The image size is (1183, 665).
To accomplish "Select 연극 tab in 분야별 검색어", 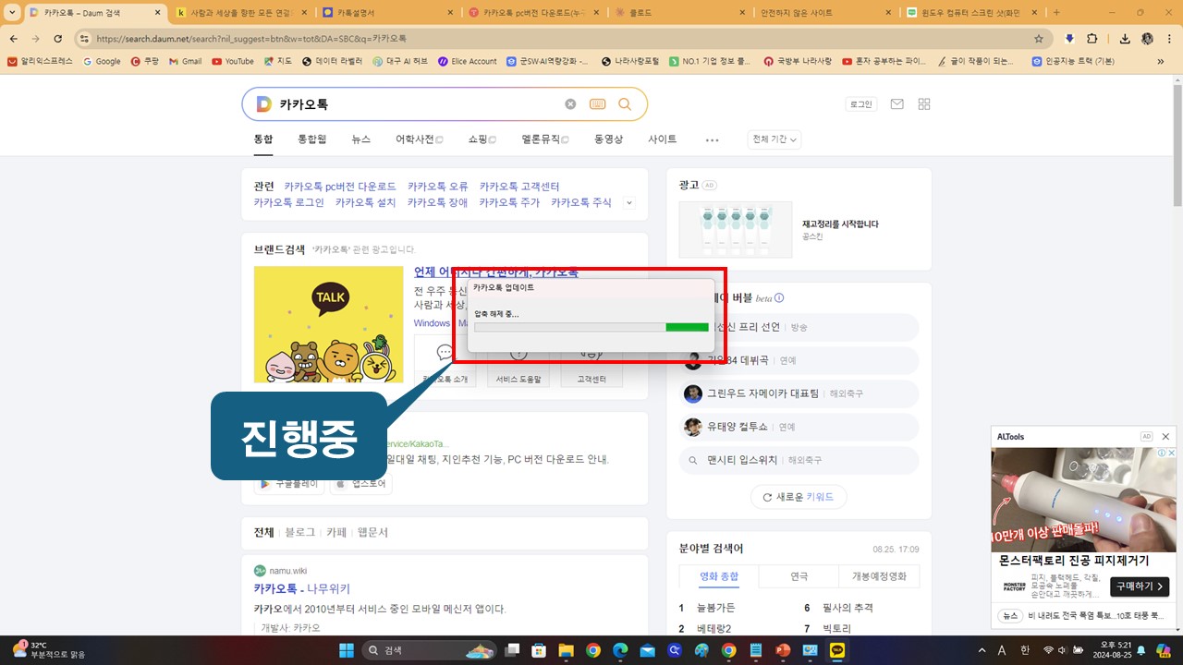I will tap(799, 576).
